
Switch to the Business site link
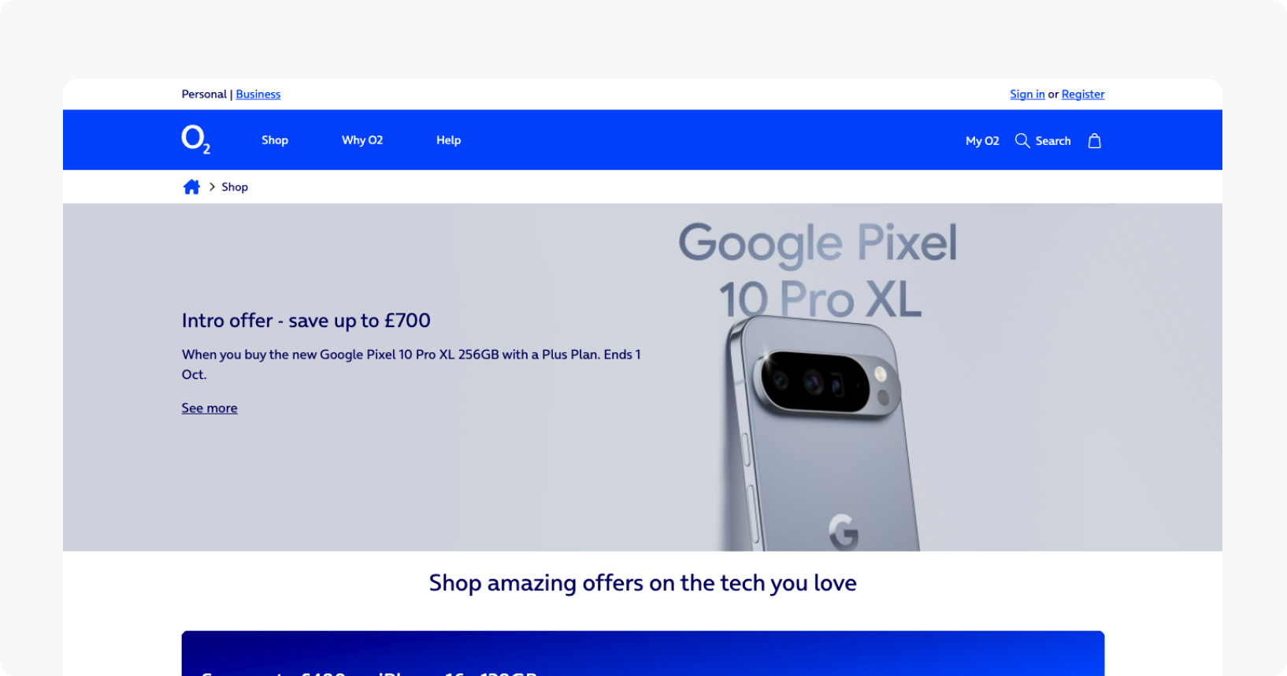pos(258,94)
